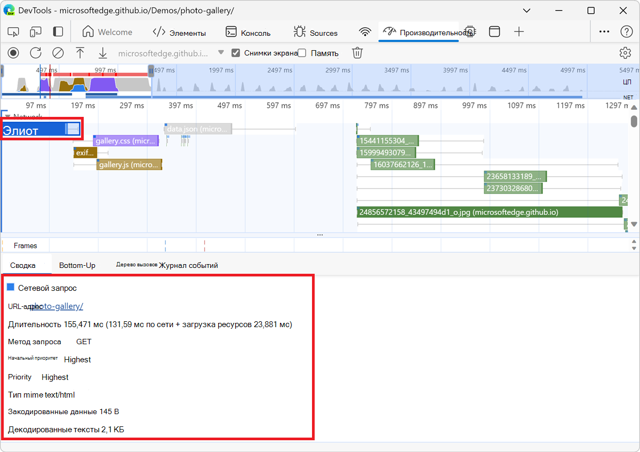The width and height of the screenshot is (640, 452).
Task: Click the scroll down arrow of network track
Action: coord(634,224)
